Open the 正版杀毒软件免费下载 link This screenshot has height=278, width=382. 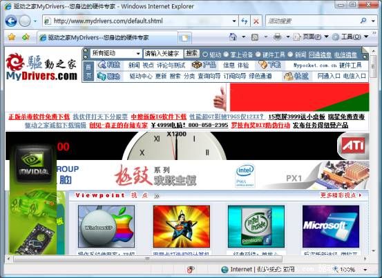coord(39,117)
